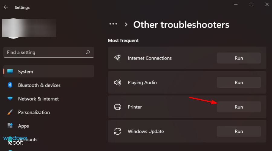
Task: Run the Windows Update troubleshooter
Action: [239, 131]
